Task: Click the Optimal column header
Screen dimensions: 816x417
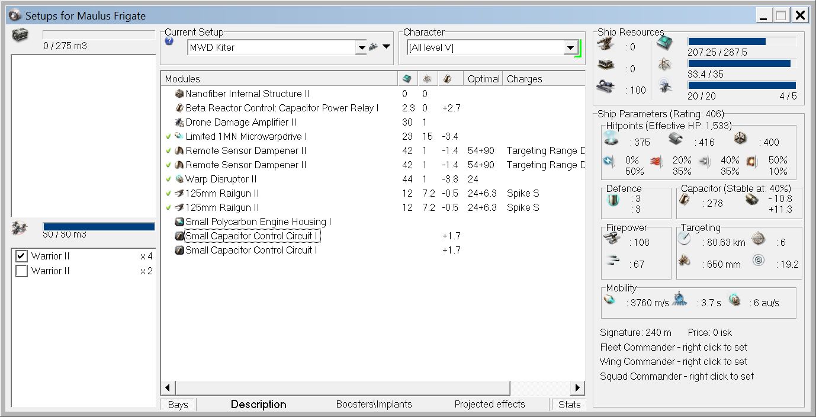Action: tap(483, 79)
